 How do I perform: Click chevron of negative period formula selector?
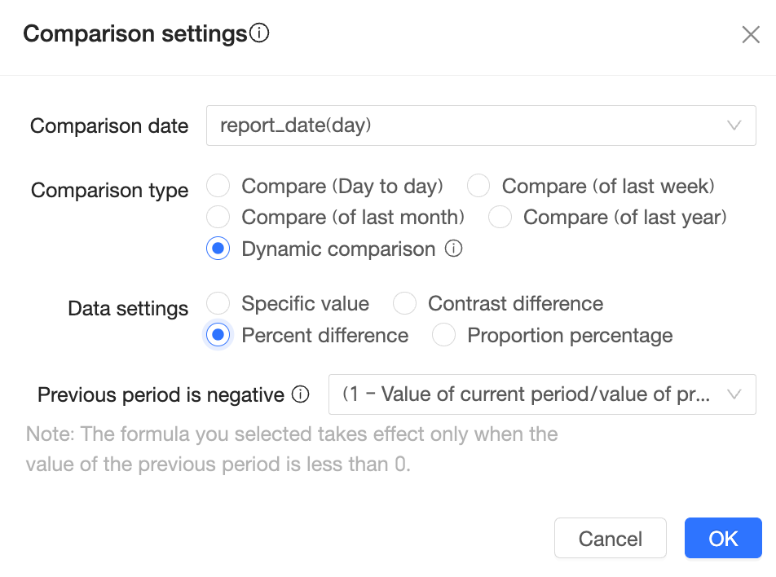click(734, 394)
